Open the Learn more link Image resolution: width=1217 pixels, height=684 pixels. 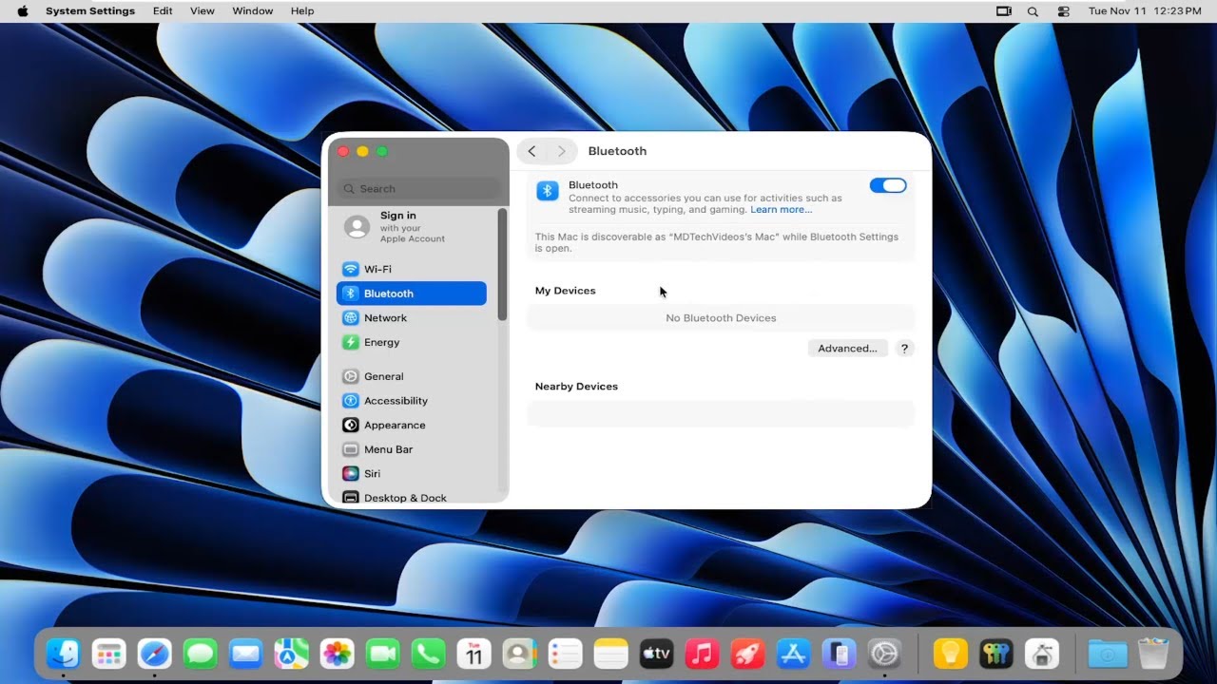[782, 210]
